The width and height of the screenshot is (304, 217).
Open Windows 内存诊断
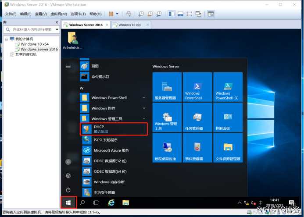[114, 182]
